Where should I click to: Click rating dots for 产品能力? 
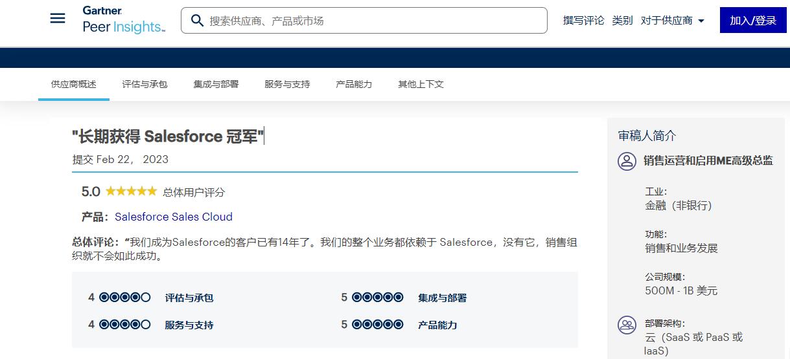[378, 325]
